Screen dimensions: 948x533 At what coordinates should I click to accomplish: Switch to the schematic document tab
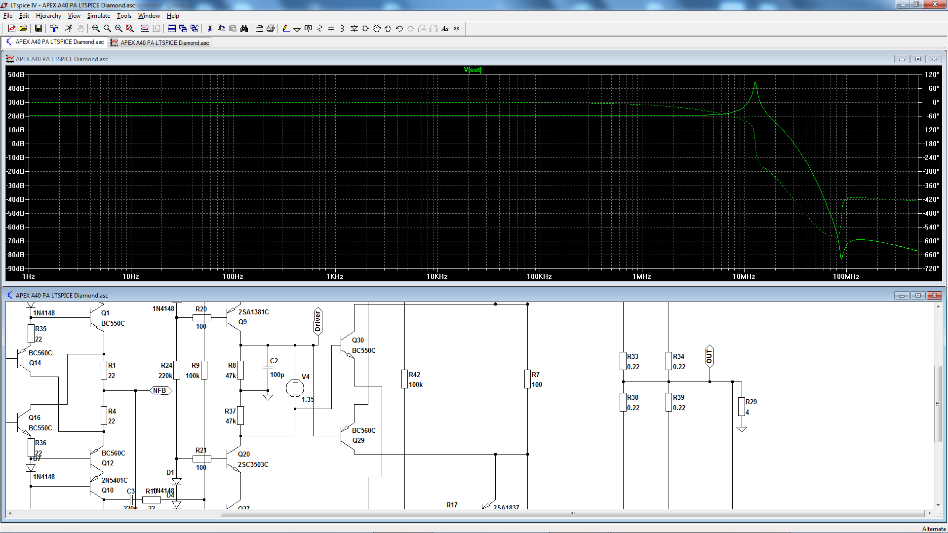[x=55, y=42]
